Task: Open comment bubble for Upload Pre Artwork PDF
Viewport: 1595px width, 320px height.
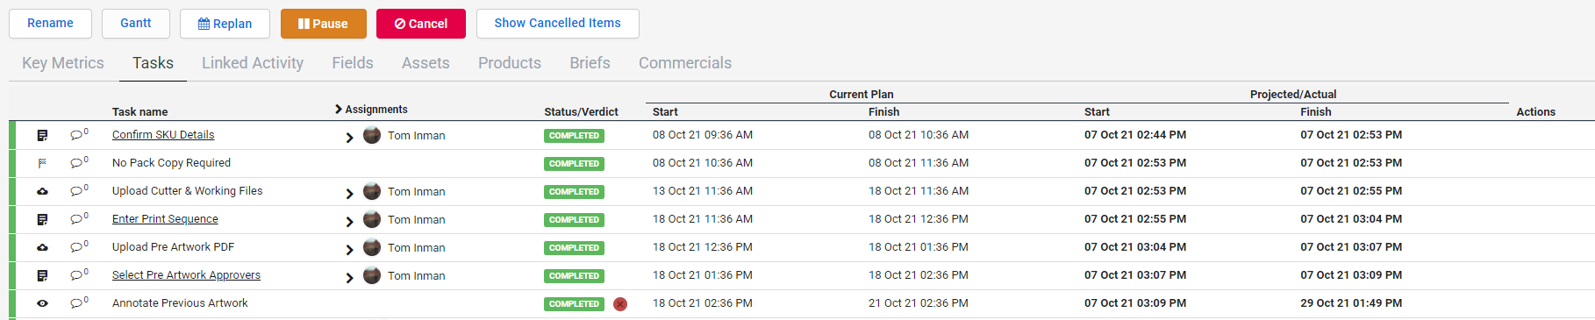Action: (x=78, y=247)
